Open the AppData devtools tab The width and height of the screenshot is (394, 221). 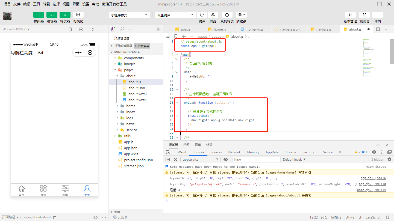[272, 152]
